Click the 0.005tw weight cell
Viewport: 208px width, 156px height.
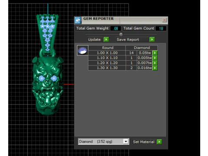(145, 58)
